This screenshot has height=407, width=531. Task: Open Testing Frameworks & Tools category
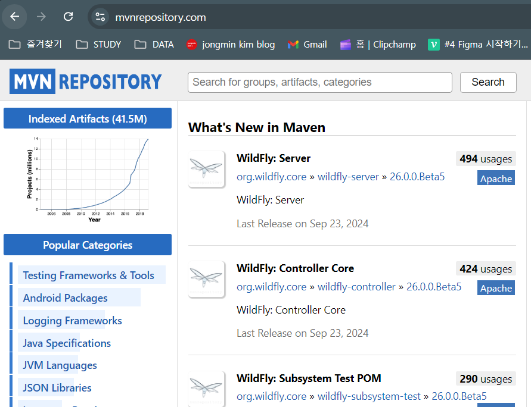click(88, 275)
